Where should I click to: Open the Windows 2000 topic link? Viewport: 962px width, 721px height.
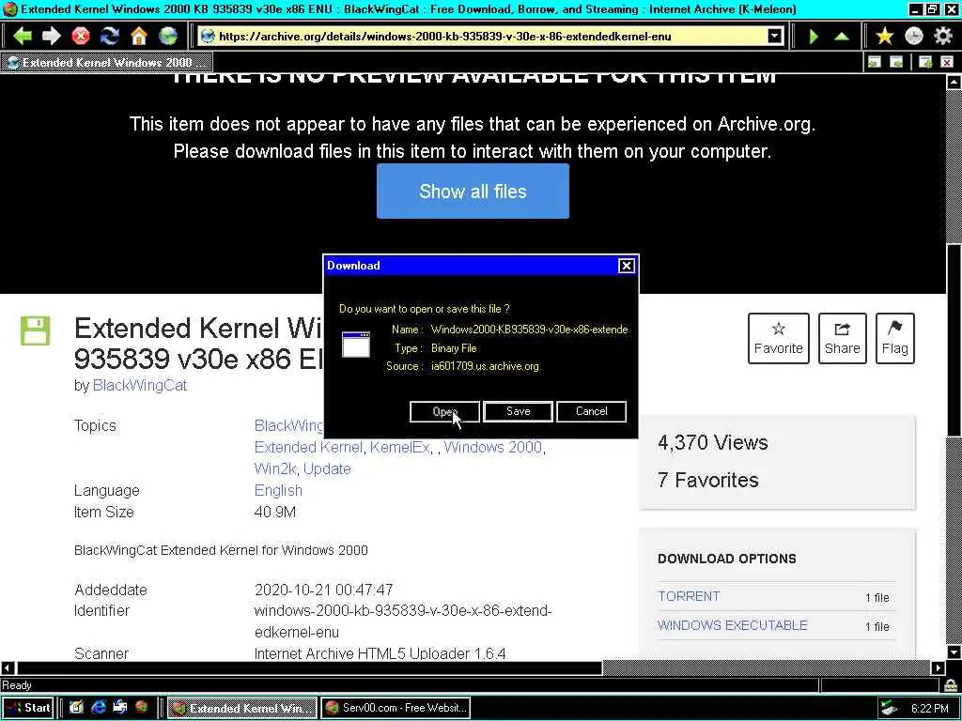(x=492, y=448)
